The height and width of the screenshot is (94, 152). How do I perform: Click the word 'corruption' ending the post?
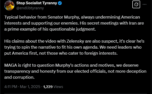23,77
